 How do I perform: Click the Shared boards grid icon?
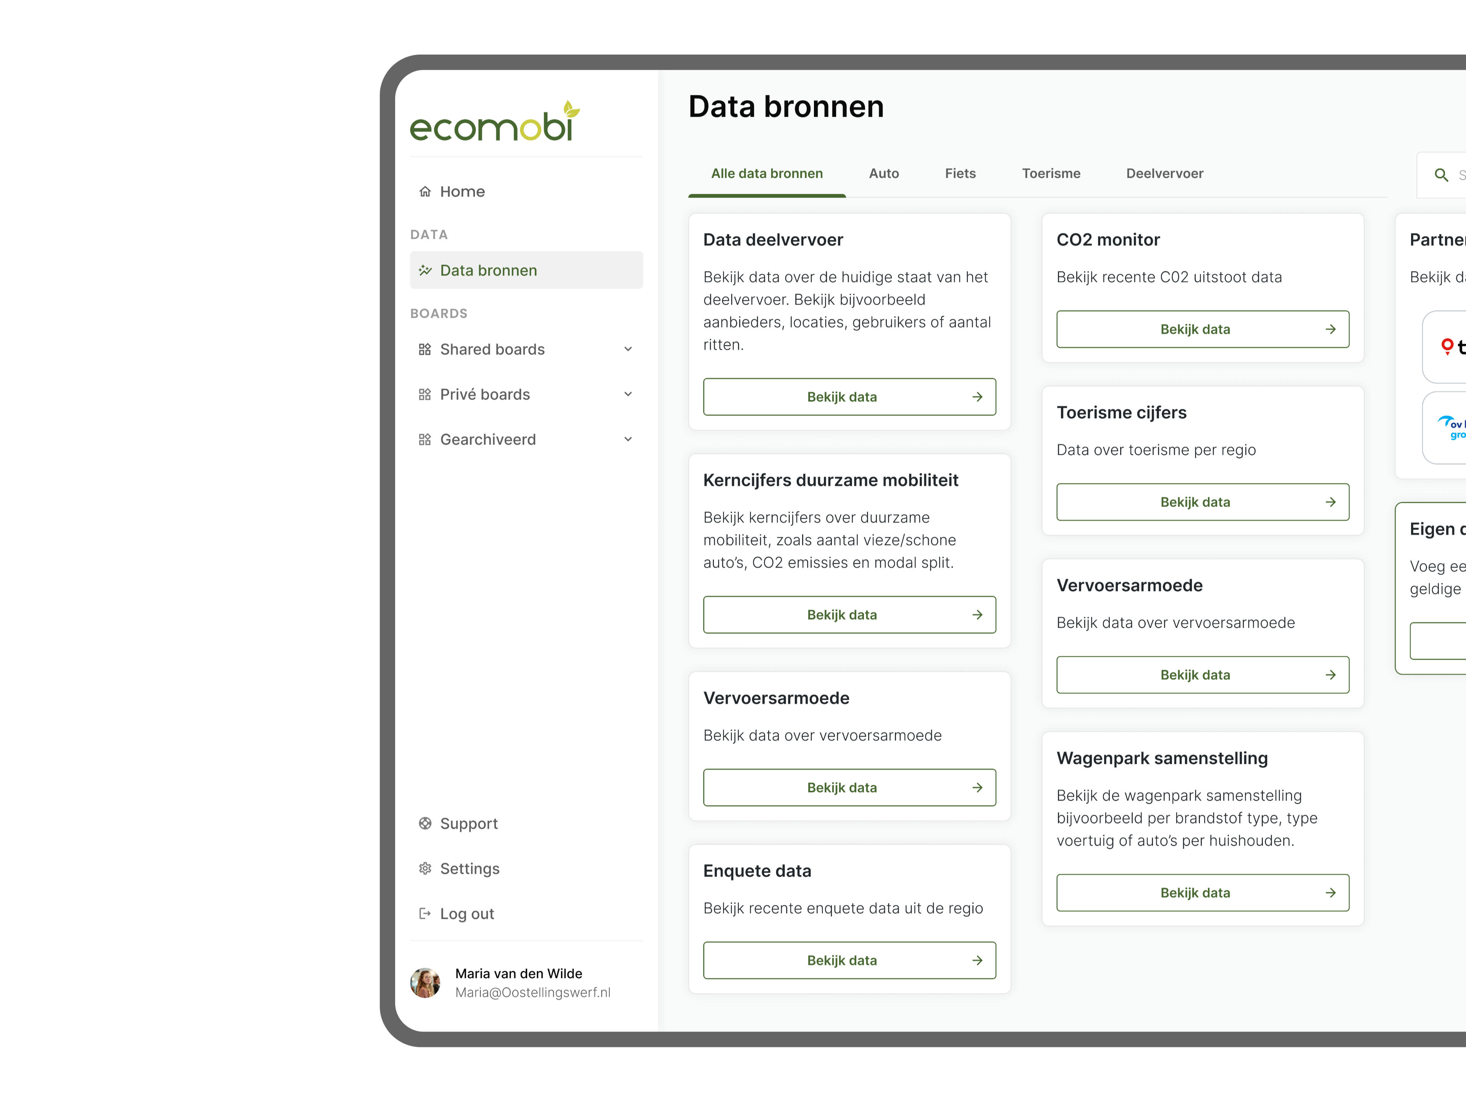pyautogui.click(x=425, y=349)
